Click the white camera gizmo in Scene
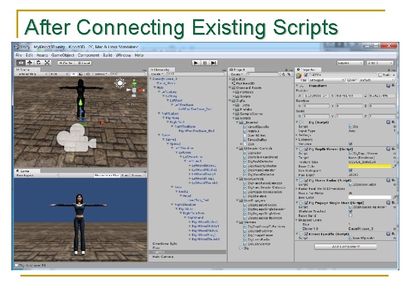409x306 pixels. pyautogui.click(x=76, y=138)
